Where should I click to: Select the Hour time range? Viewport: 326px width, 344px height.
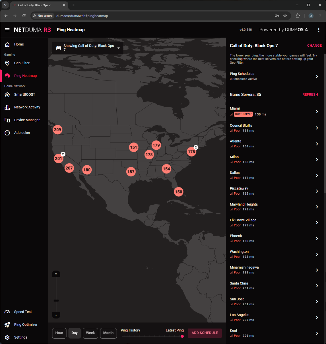(59, 333)
